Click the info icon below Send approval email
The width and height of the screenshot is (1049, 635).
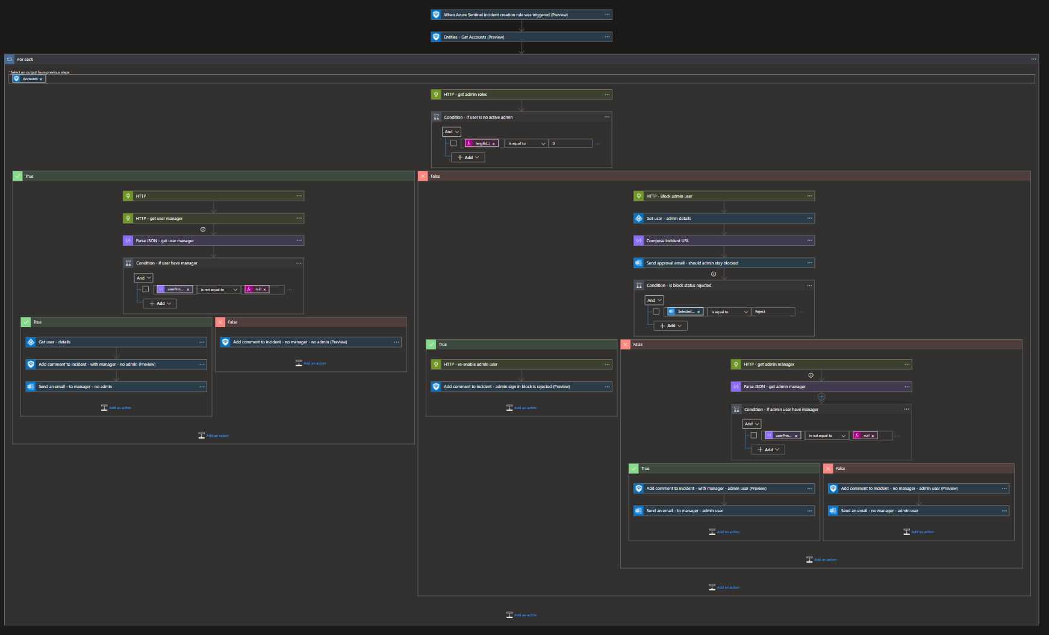tap(714, 274)
